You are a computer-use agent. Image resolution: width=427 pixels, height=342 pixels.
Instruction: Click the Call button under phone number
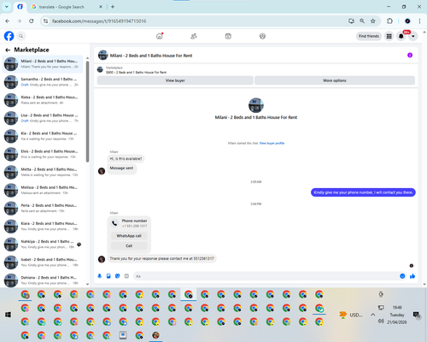129,245
